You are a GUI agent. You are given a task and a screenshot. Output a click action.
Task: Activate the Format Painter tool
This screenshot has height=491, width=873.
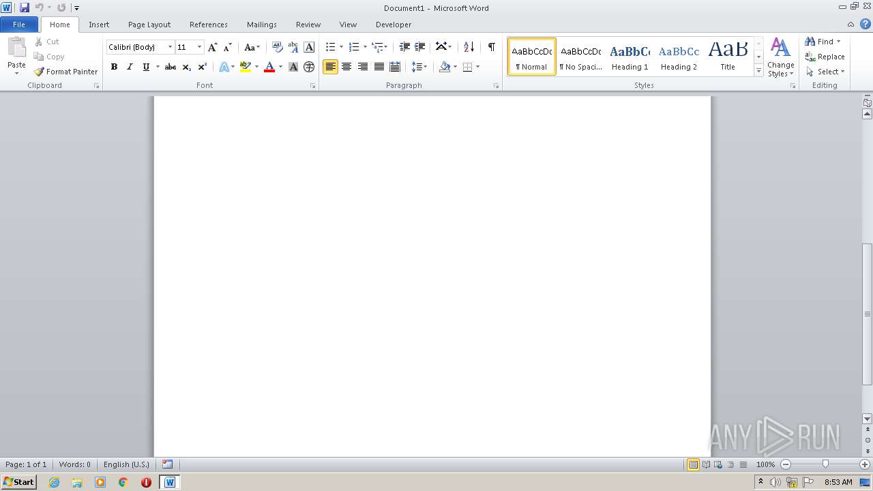pos(65,72)
